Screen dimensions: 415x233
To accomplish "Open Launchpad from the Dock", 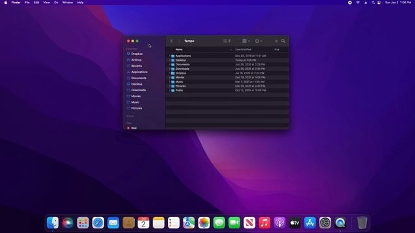I will (83, 223).
